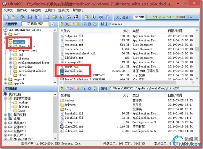This screenshot has height=149, width=203.
Task: Open the dropdown arrow beside the Open icon
Action: tap(17, 17)
